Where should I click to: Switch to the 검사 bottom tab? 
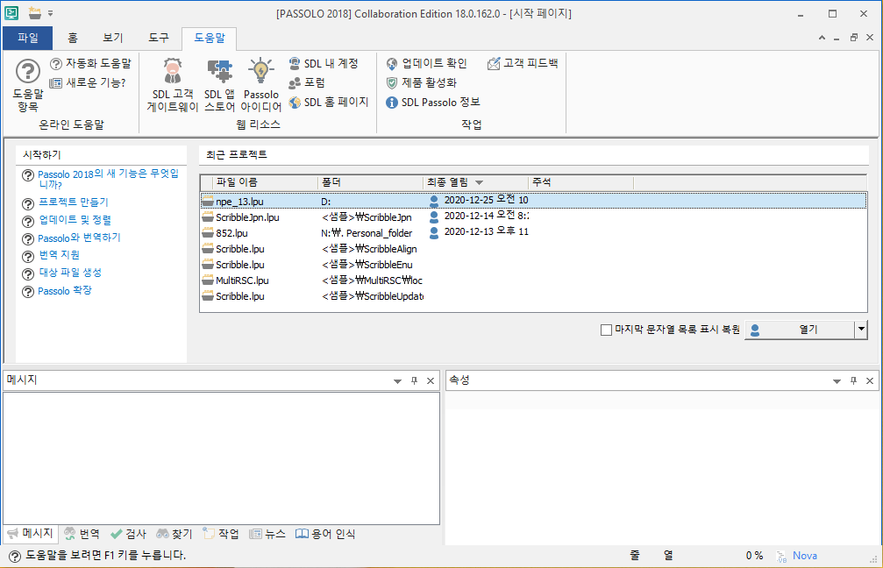(x=128, y=534)
